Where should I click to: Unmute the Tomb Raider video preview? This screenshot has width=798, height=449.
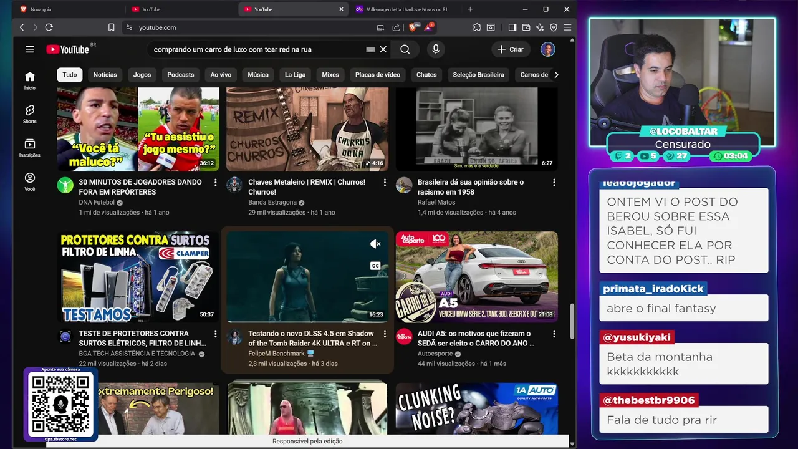(x=375, y=244)
